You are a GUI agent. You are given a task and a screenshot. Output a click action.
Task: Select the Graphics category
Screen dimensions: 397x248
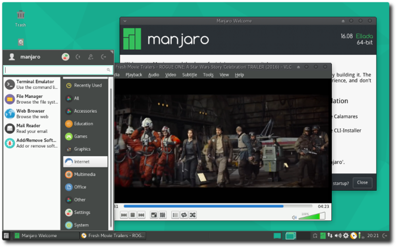click(85, 149)
